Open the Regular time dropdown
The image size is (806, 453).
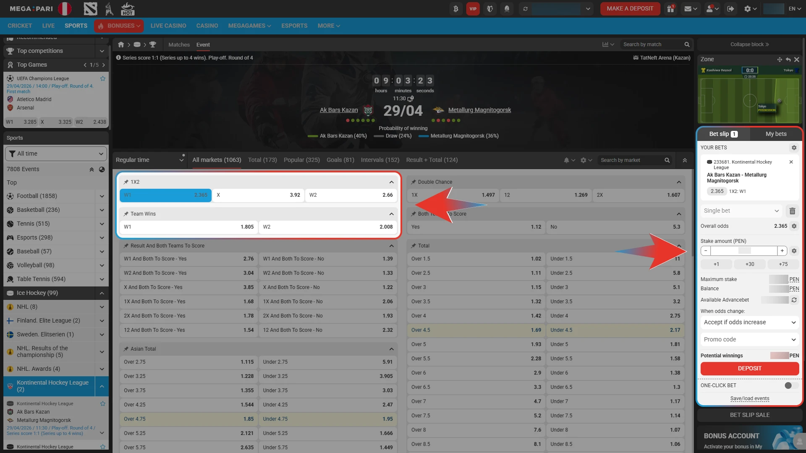click(150, 160)
